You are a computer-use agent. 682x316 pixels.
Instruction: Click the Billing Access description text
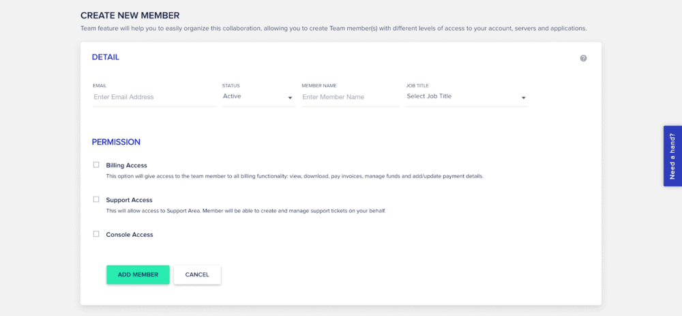295,176
